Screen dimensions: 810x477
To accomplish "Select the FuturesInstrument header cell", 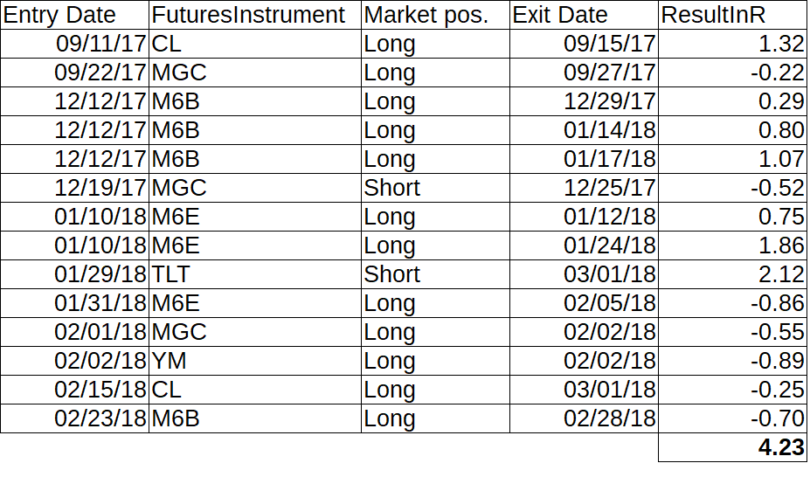I will 255,15.
